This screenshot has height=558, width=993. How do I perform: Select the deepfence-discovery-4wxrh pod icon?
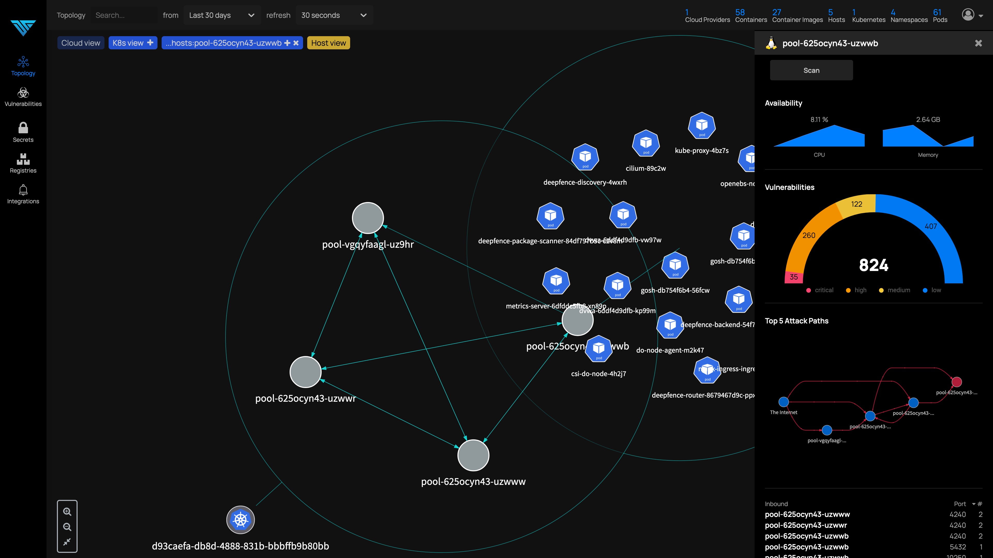[585, 157]
